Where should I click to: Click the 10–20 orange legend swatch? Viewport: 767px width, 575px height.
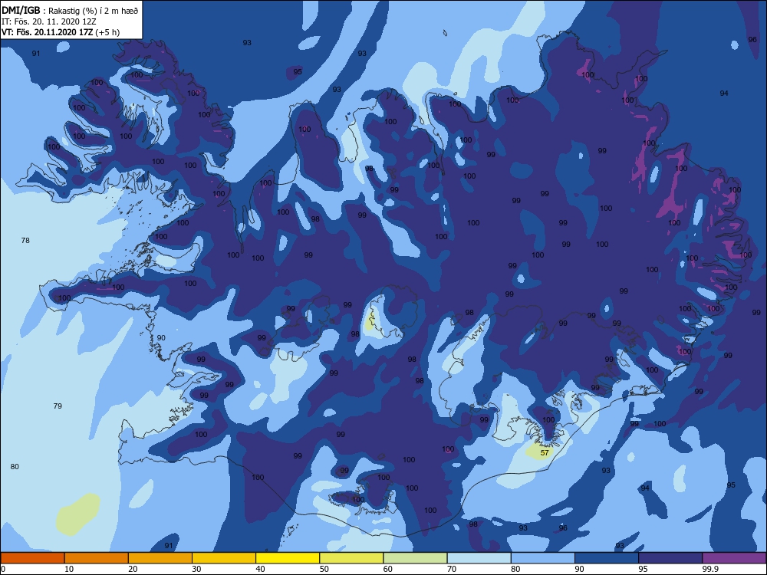pyautogui.click(x=97, y=558)
